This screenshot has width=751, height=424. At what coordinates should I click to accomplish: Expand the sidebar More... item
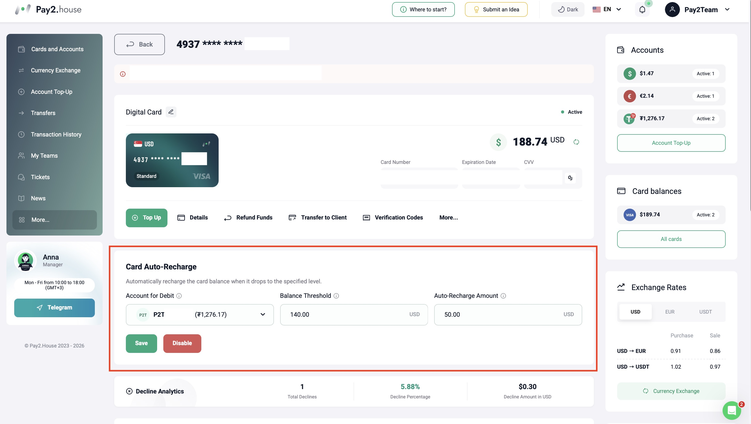click(55, 219)
